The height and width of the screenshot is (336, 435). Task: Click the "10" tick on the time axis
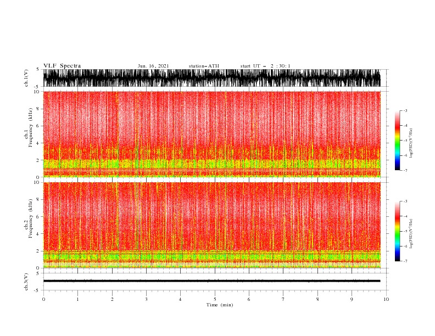(x=386, y=299)
